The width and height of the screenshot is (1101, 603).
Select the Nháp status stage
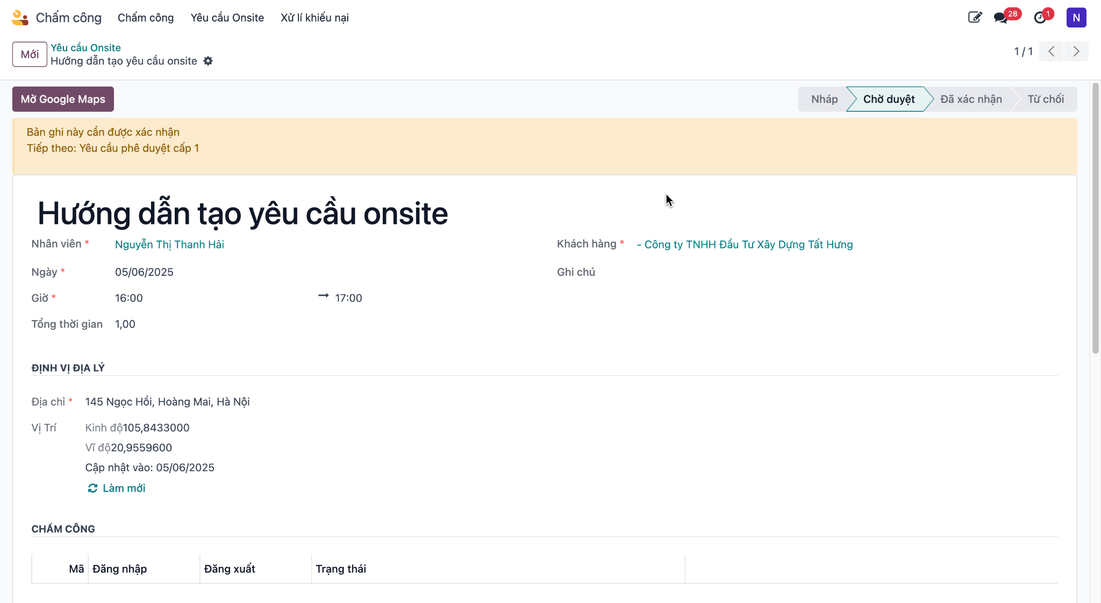click(824, 99)
